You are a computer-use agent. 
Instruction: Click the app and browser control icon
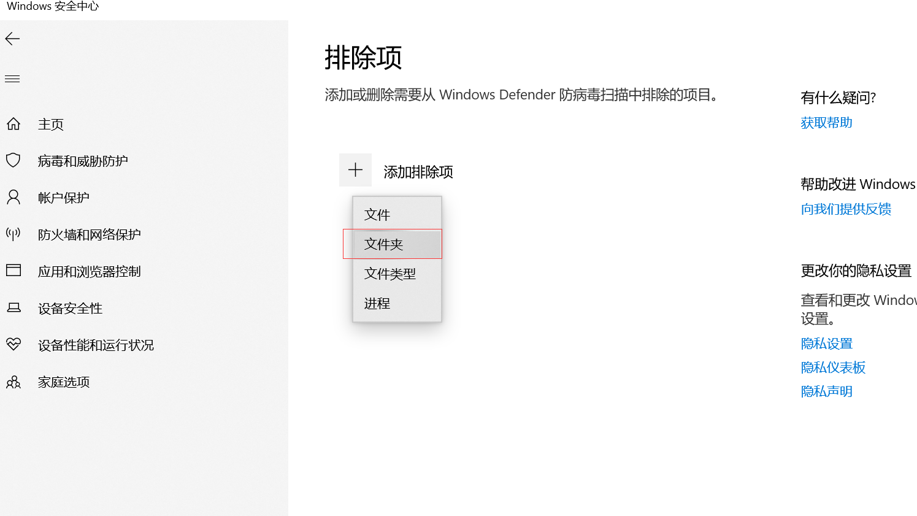pos(13,271)
